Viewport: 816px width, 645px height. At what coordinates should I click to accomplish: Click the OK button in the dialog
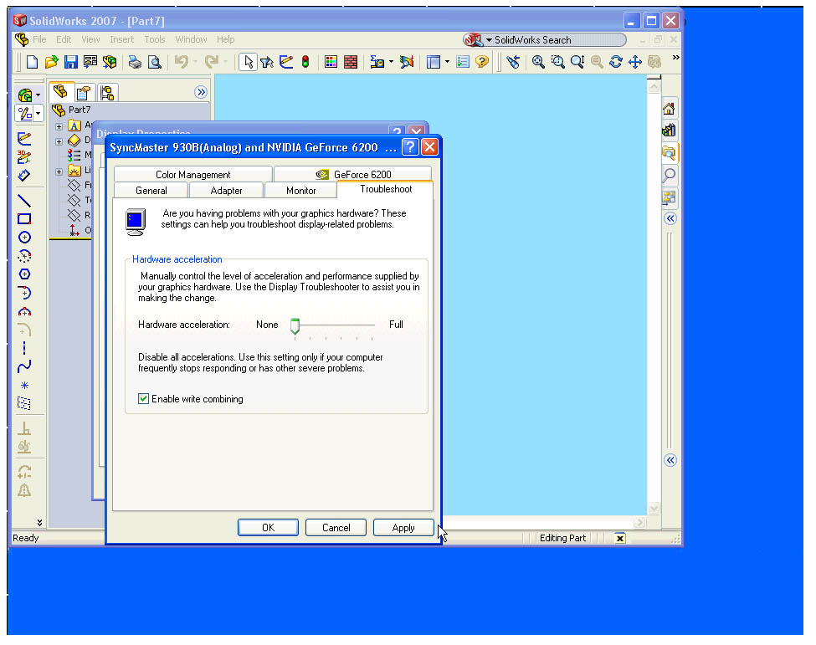coord(268,527)
